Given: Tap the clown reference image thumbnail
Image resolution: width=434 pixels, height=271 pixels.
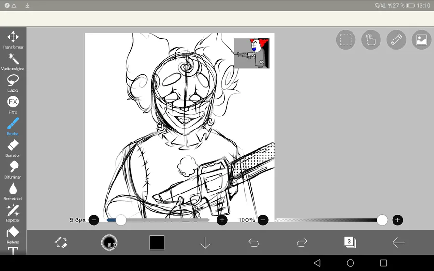Looking at the screenshot, I should 251,53.
